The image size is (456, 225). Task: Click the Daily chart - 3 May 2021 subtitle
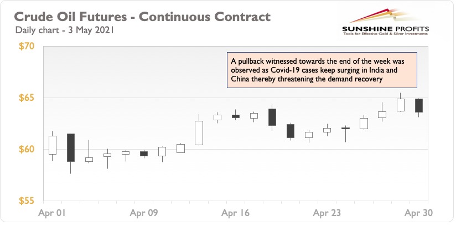[64, 30]
